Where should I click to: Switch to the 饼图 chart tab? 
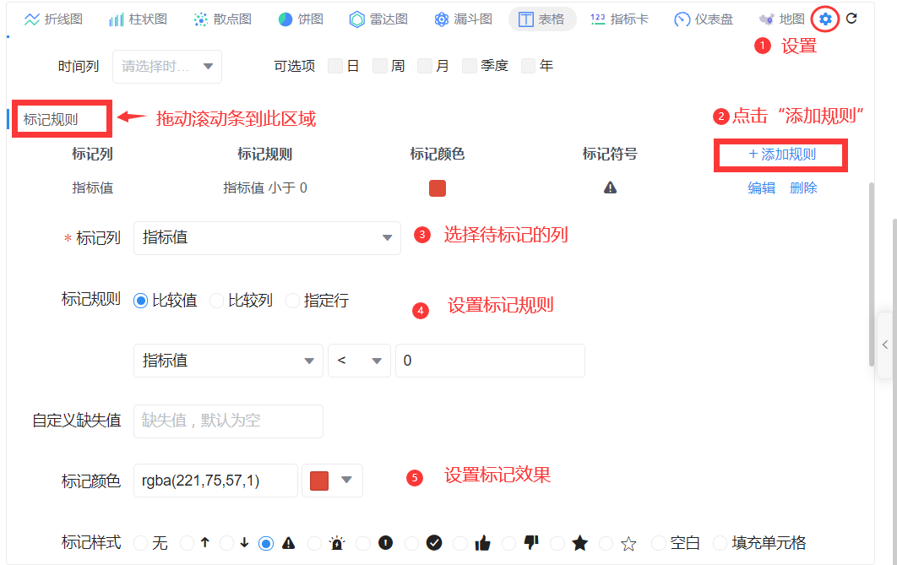tap(301, 19)
